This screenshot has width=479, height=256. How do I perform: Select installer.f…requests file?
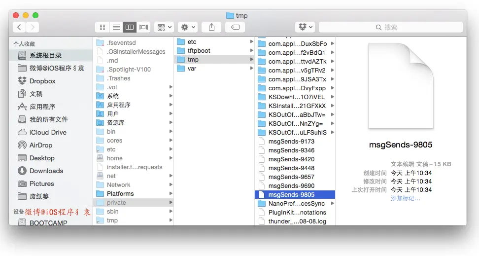click(x=134, y=167)
